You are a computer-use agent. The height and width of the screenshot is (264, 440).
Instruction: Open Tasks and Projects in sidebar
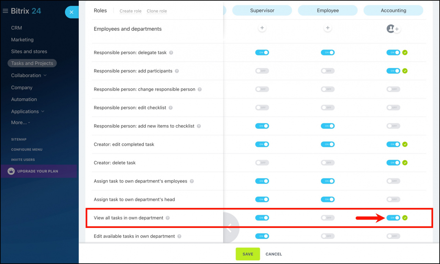[32, 63]
